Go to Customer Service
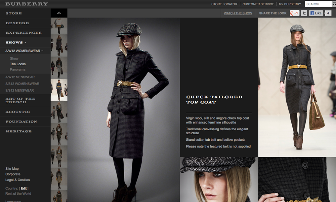336x202 pixels. (258, 4)
